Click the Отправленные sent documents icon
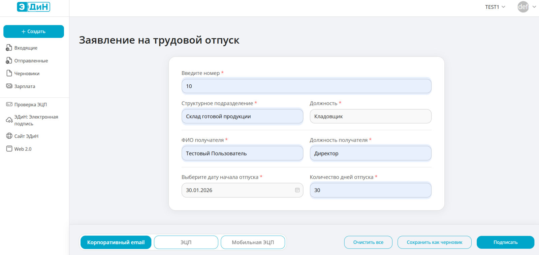539x255 pixels. [9, 60]
